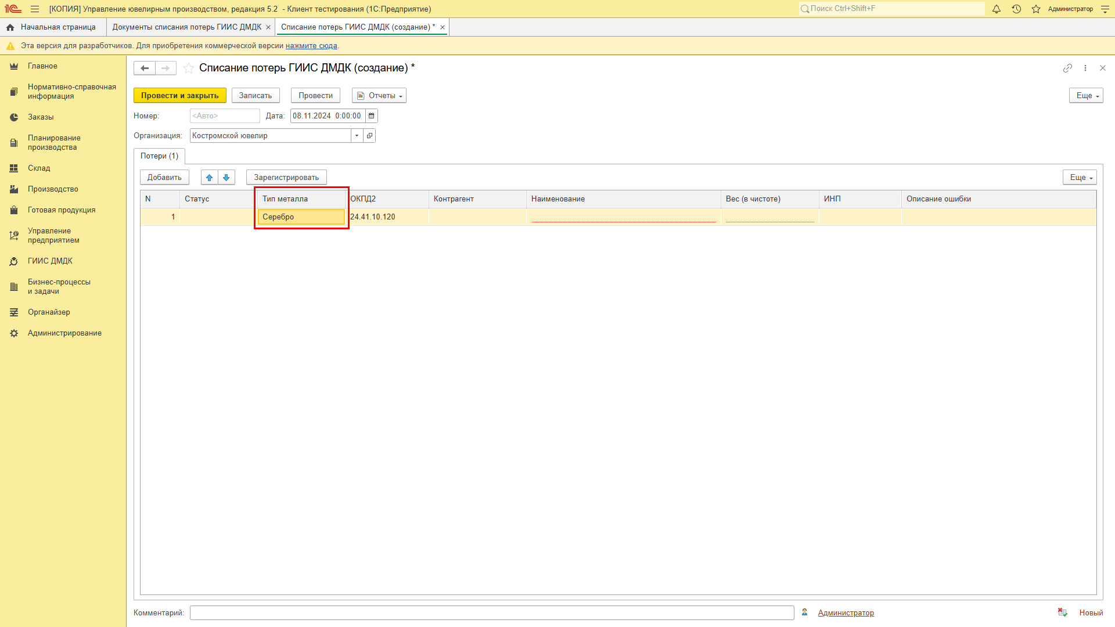The image size is (1115, 627).
Task: Open the top Еще menu of the document
Action: coord(1086,96)
